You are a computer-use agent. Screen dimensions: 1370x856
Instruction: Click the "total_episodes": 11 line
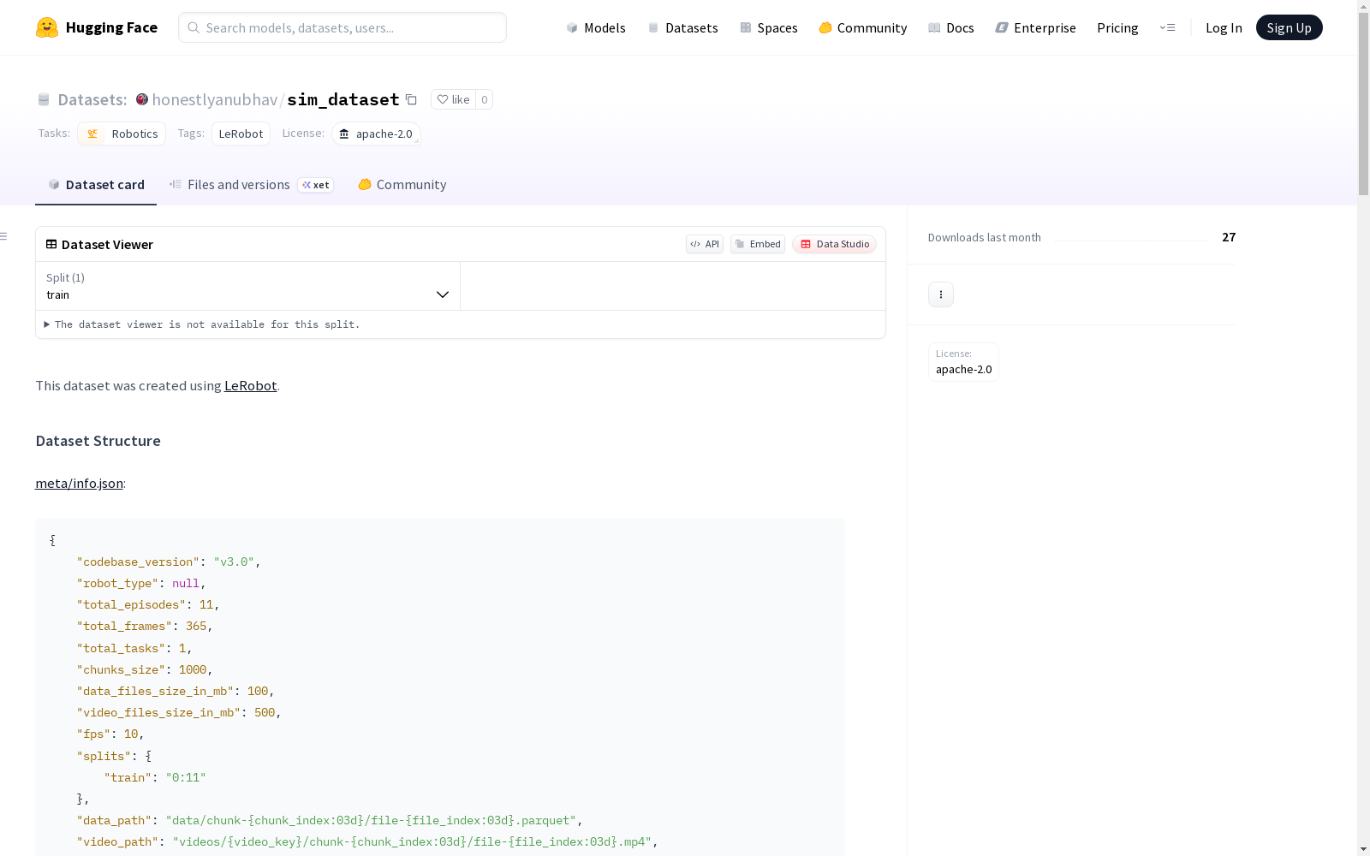point(148,604)
